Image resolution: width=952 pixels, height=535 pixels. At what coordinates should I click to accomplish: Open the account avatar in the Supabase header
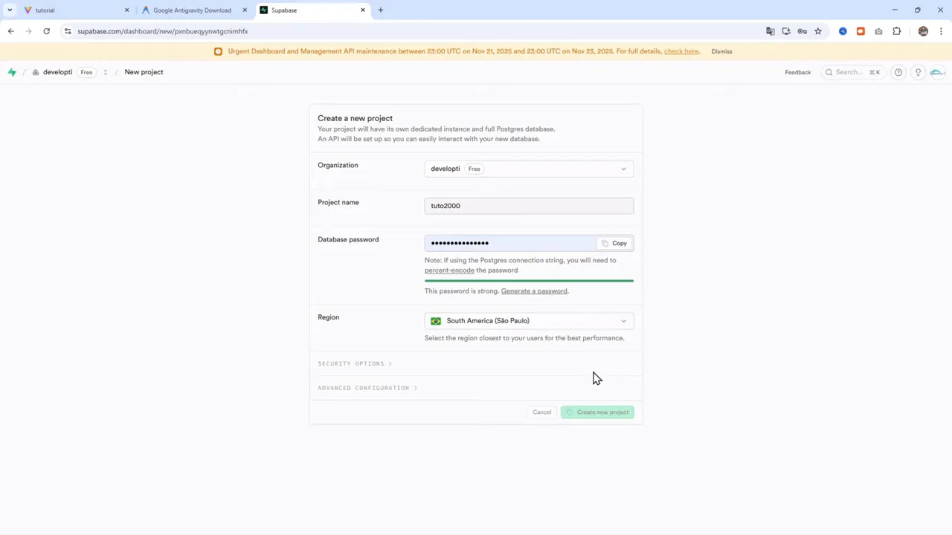tap(936, 72)
